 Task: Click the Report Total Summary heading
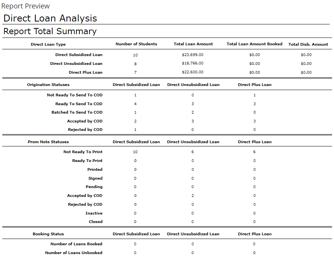[x=50, y=31]
